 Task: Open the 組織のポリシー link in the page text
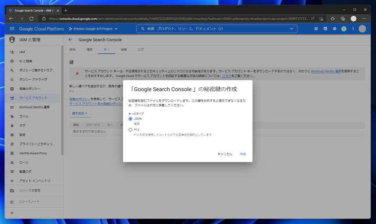pos(80,99)
